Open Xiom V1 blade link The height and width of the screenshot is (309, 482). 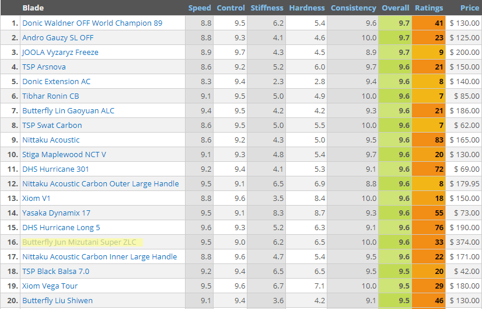36,199
